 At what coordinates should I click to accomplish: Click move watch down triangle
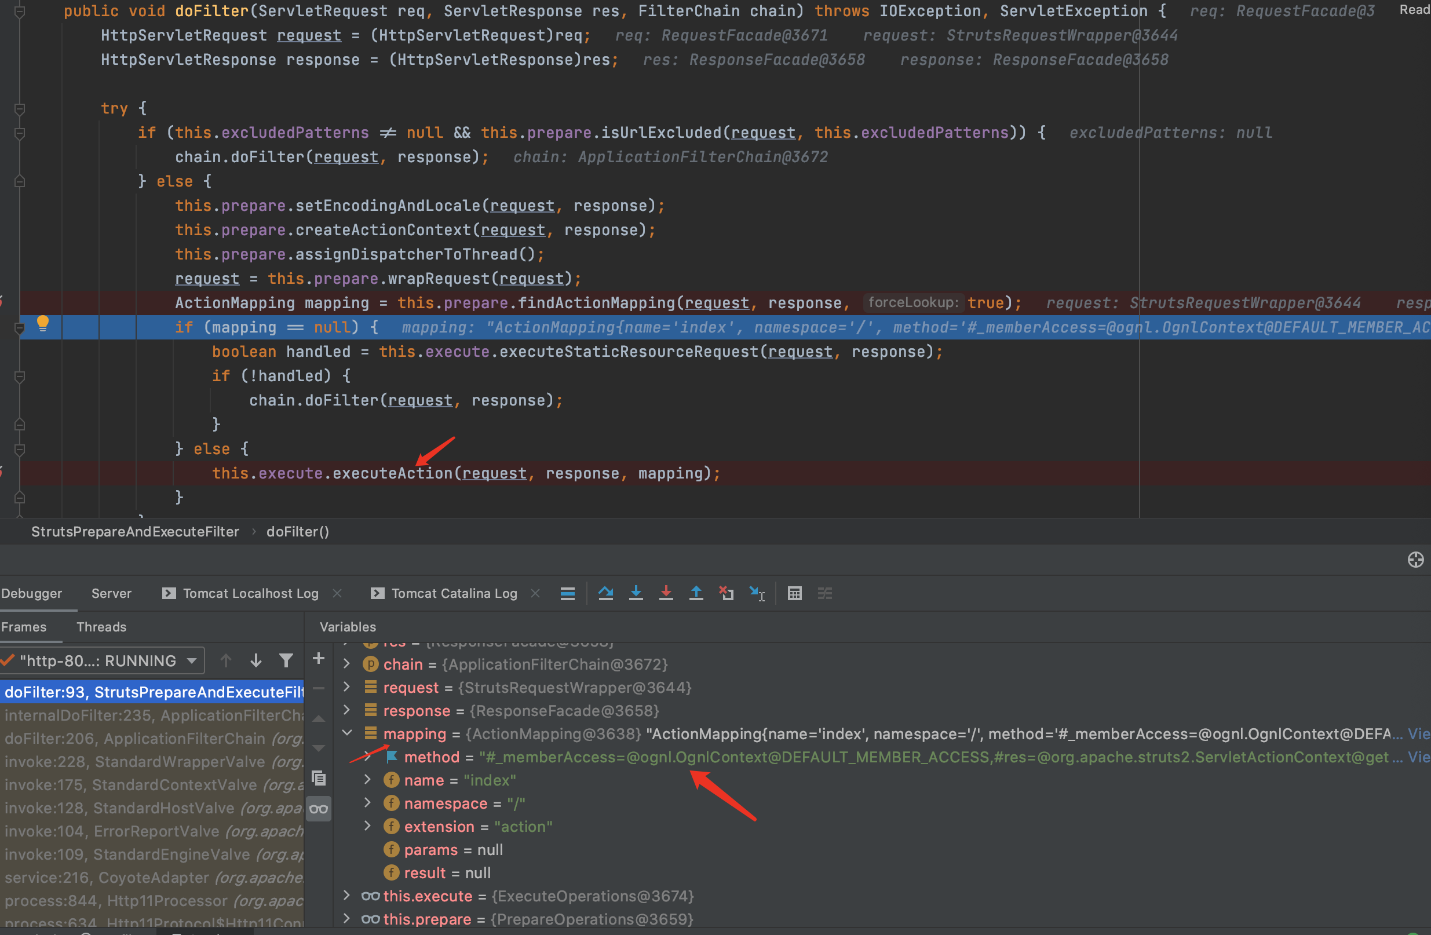click(x=319, y=748)
